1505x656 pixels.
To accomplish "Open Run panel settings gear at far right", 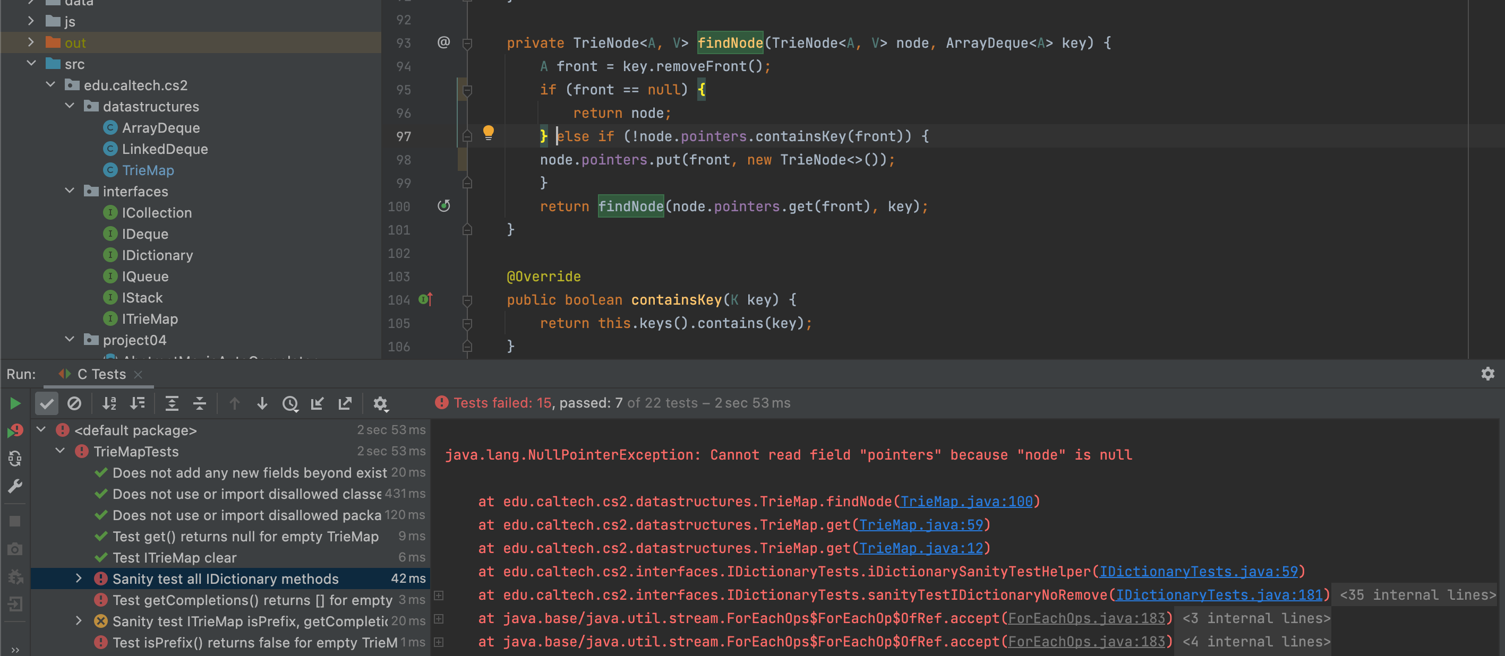I will point(1487,374).
